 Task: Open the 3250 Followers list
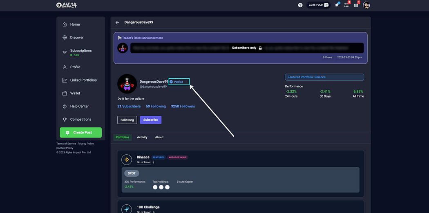tap(183, 106)
